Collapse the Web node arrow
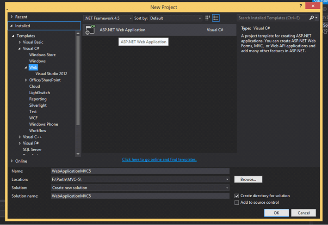The height and width of the screenshot is (225, 328). pyautogui.click(x=26, y=67)
